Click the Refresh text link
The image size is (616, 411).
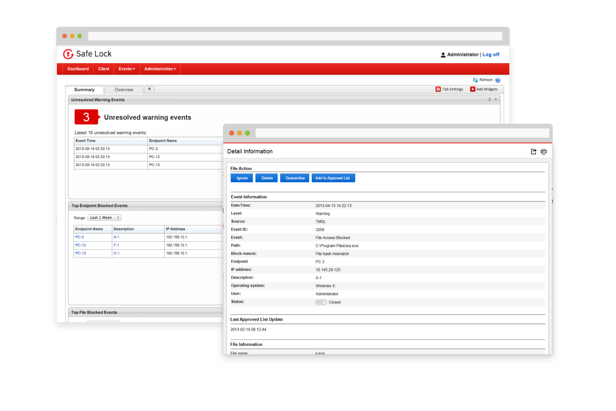tap(486, 80)
